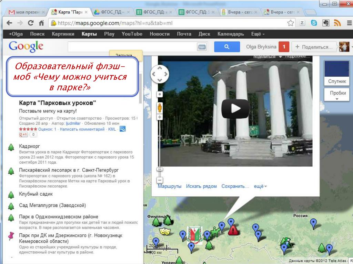Zoom in on the map with plus button
Screen dimensions: 353x264
point(160,117)
